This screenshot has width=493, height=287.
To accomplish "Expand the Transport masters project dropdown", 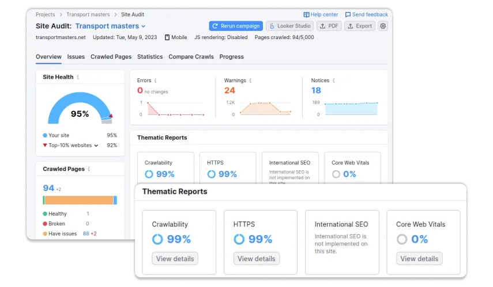I will point(143,26).
